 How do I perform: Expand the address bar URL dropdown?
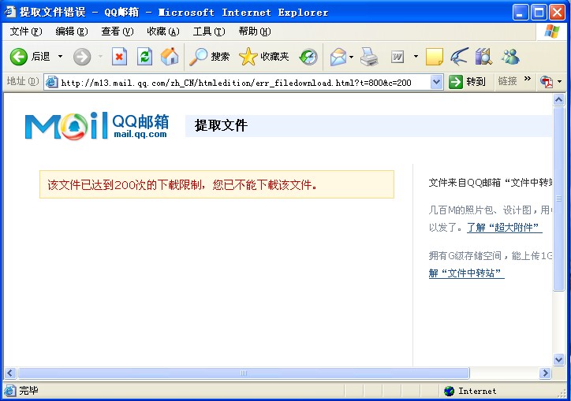[437, 82]
